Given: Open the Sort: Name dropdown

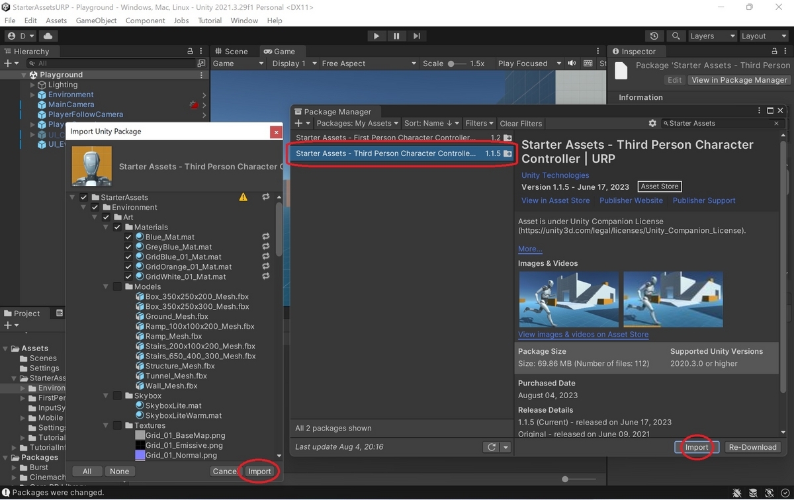Looking at the screenshot, I should click(431, 124).
